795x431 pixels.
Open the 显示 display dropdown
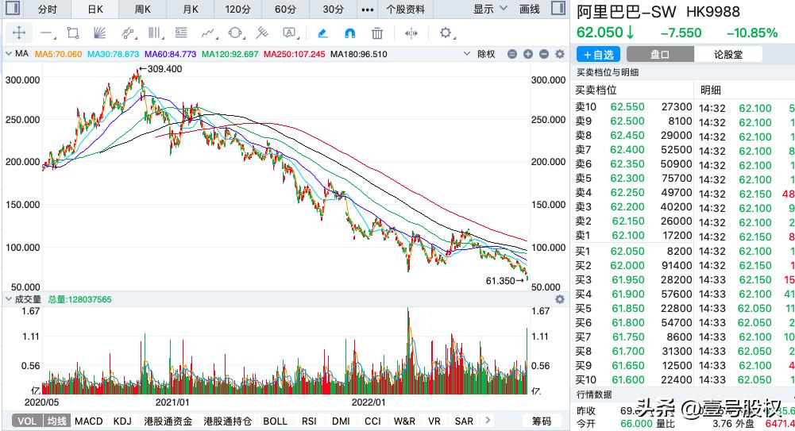point(490,9)
